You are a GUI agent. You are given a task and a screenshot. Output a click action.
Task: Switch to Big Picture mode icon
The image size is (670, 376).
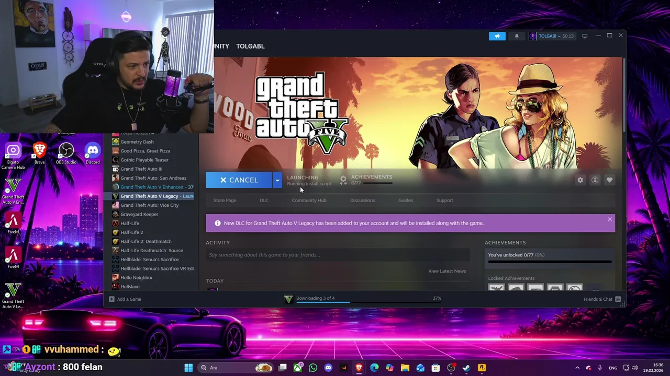585,36
